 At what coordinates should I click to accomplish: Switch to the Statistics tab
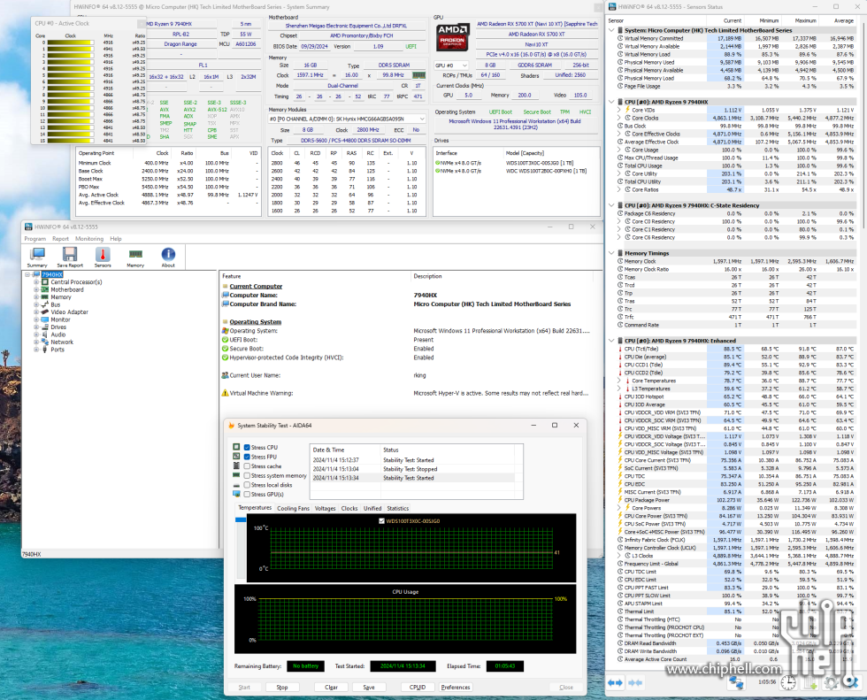coord(397,508)
